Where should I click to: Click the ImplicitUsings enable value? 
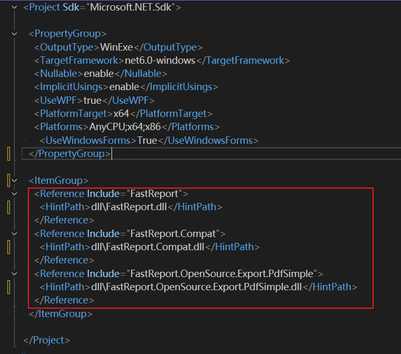124,87
